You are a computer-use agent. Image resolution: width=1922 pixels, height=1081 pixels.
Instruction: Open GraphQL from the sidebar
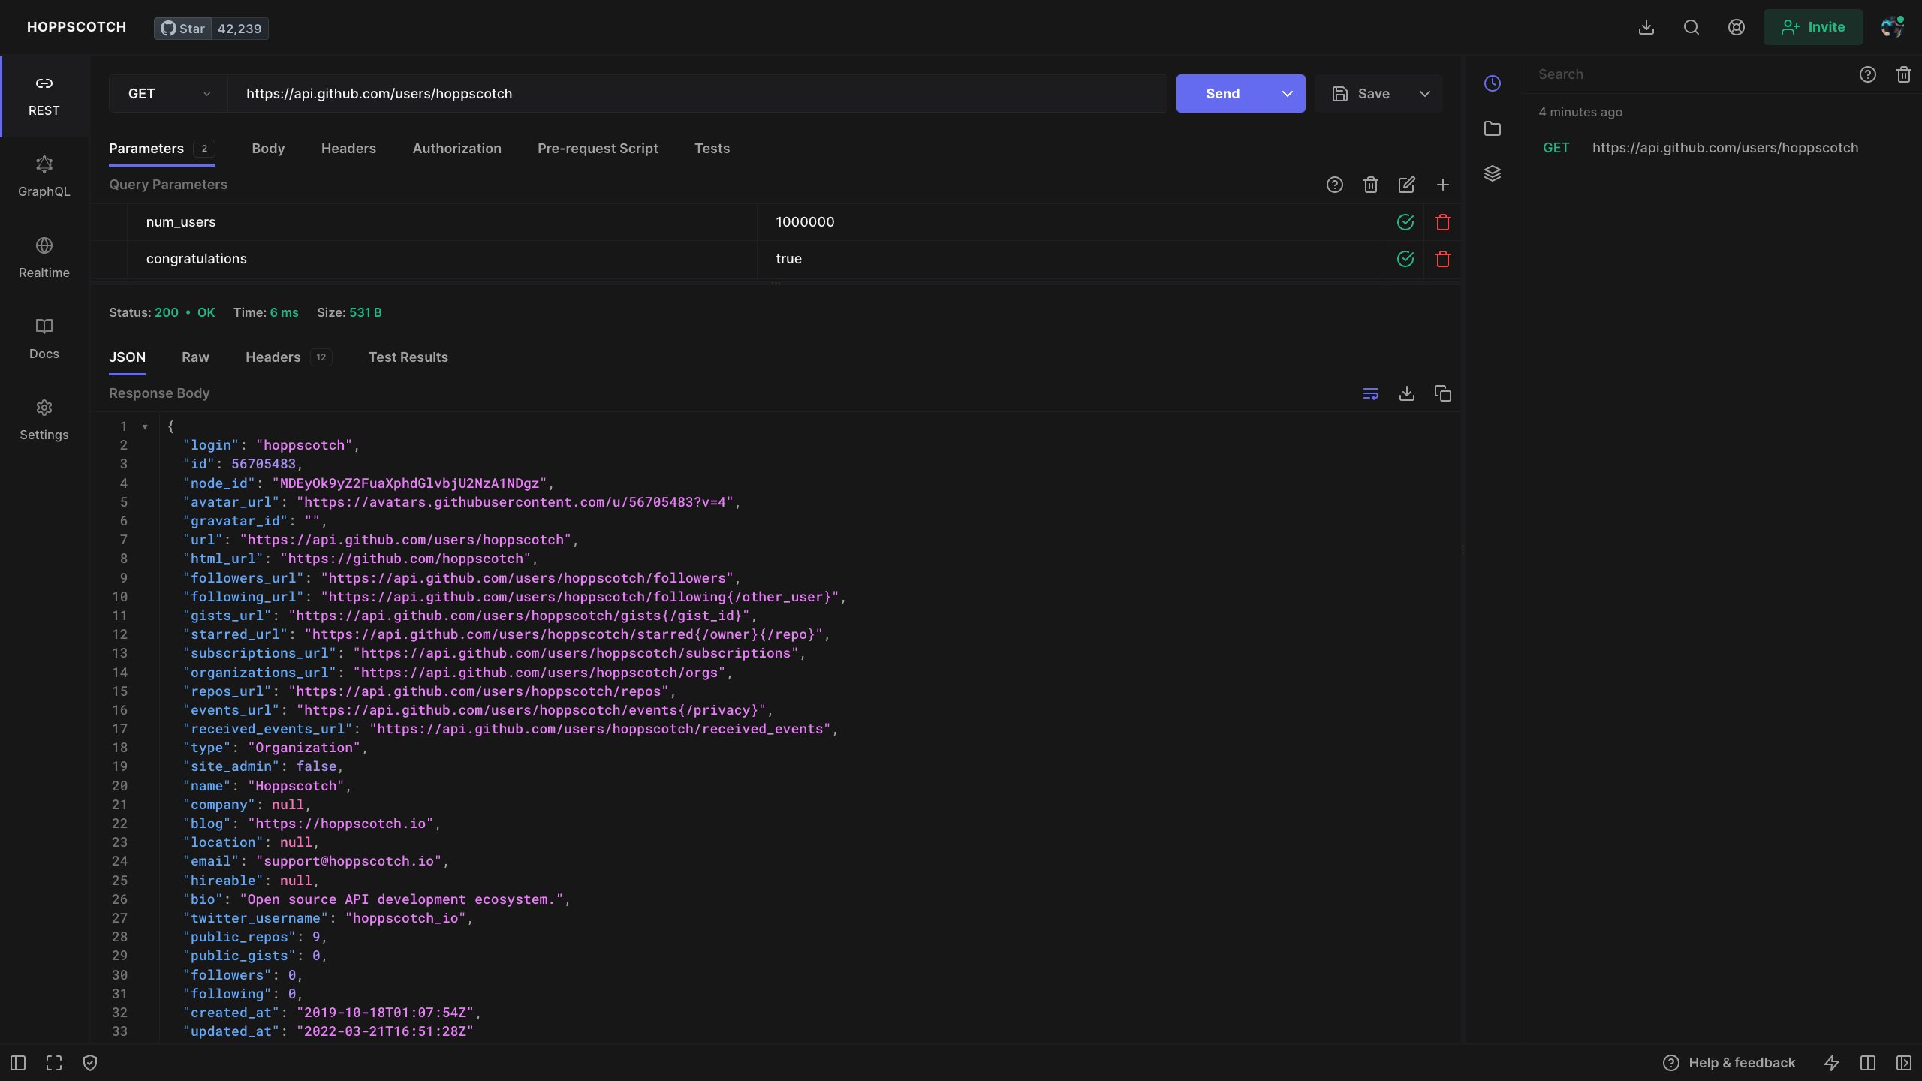(44, 176)
